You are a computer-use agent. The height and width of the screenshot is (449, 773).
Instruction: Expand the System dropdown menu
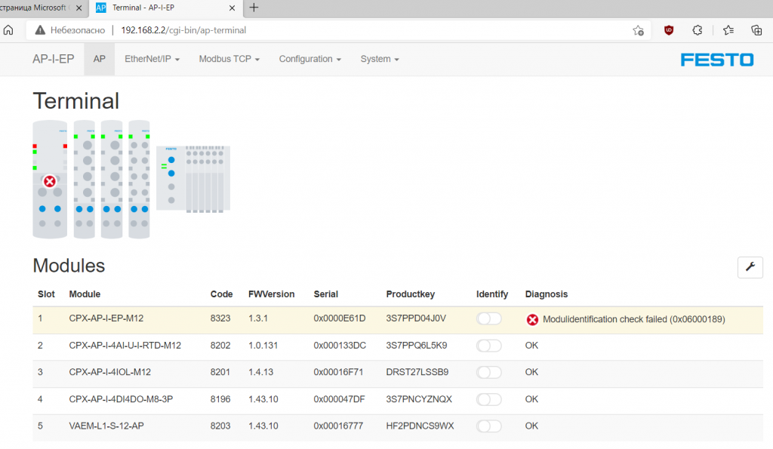coord(380,59)
